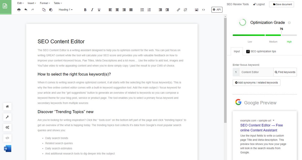Toggle italic formatting
Screen dimensions: 302x160
tap(92, 10)
